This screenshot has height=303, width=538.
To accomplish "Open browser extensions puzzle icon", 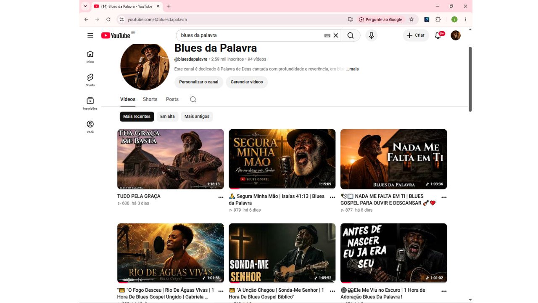I will click(x=438, y=19).
